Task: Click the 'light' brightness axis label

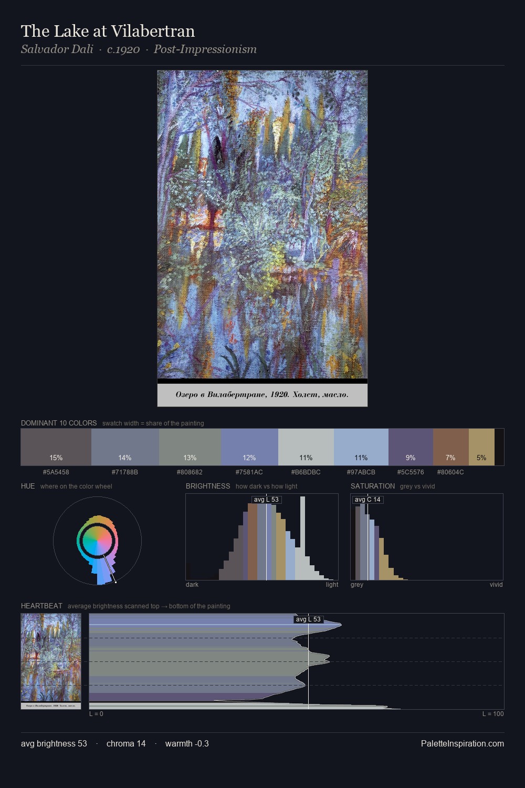Action: point(332,584)
